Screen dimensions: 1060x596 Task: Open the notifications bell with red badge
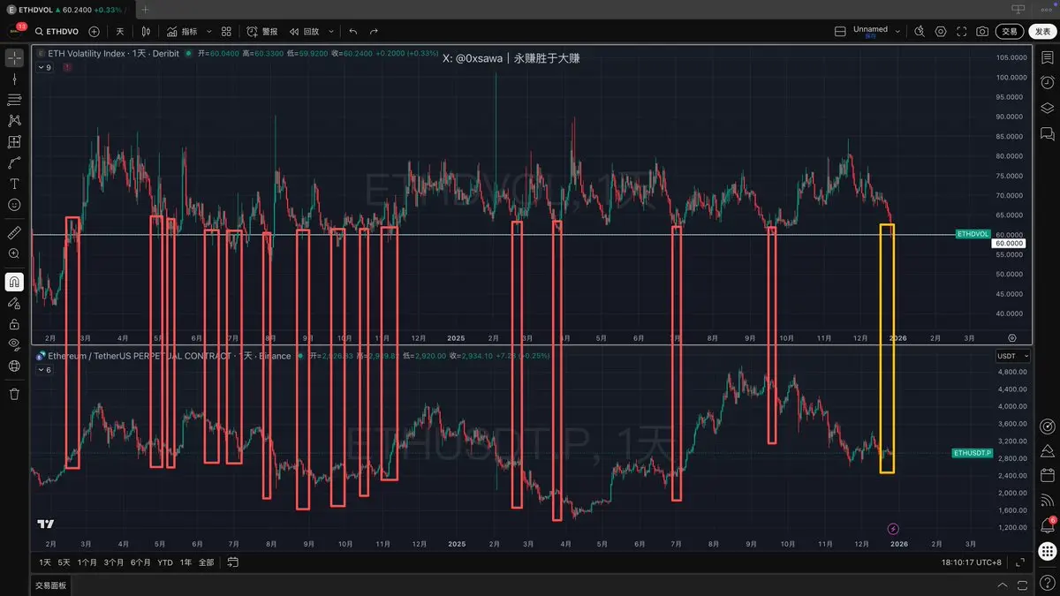(x=1047, y=526)
